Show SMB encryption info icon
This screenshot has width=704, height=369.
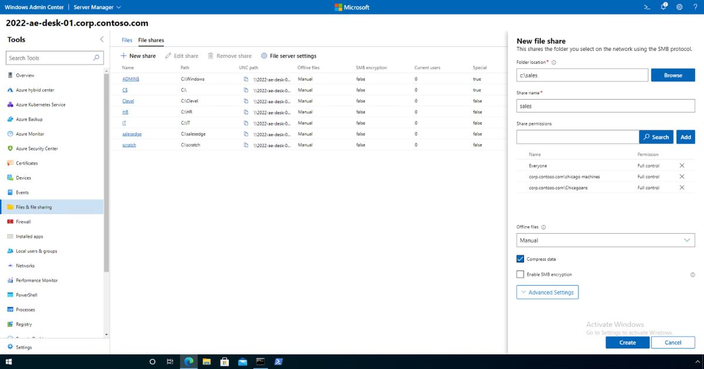(692, 275)
